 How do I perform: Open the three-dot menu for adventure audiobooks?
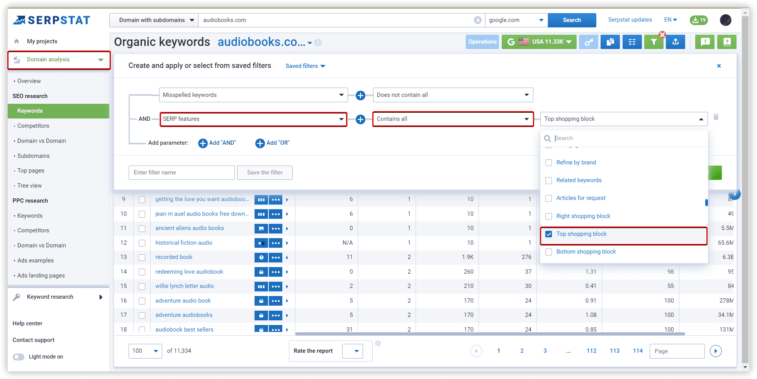click(275, 315)
